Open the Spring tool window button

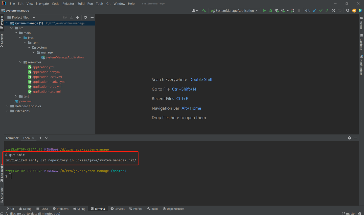[79, 209]
